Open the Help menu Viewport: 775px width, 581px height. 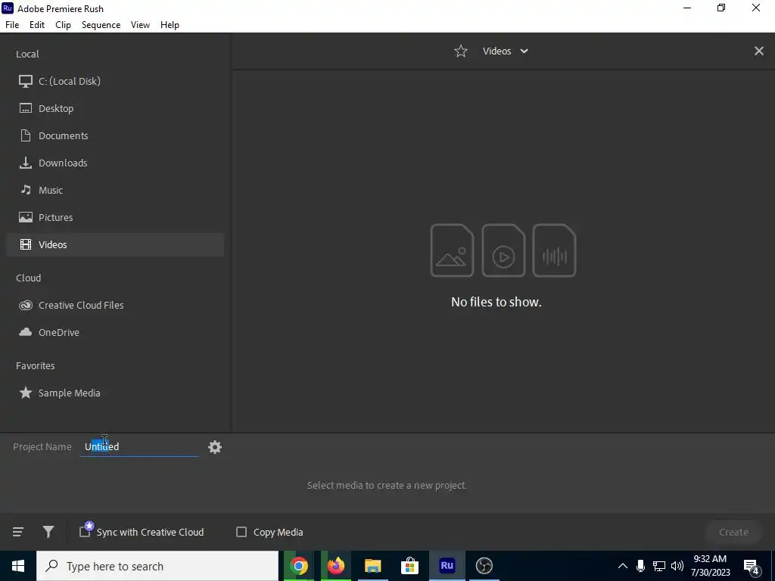[x=170, y=25]
